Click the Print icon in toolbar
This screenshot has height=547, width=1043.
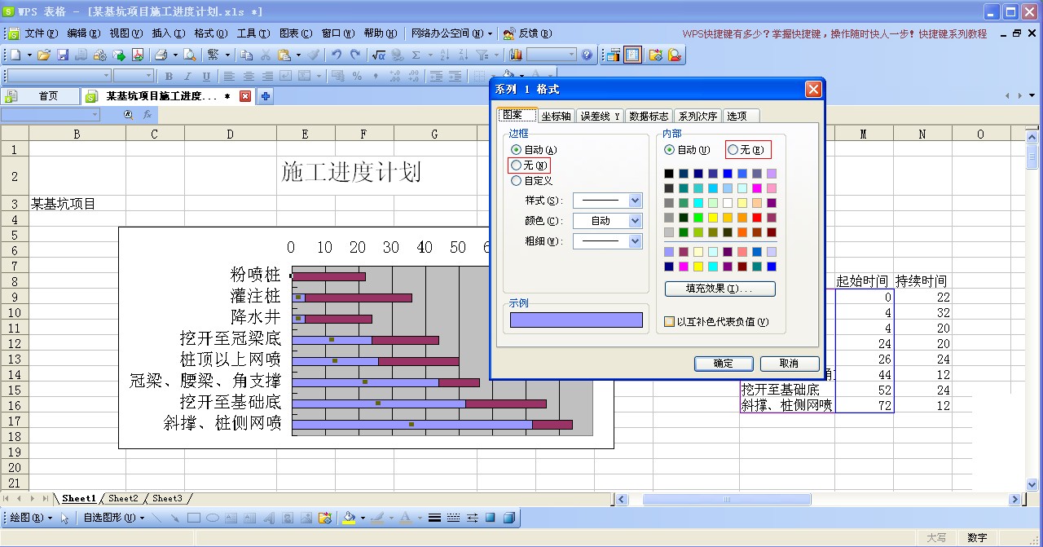coord(161,55)
